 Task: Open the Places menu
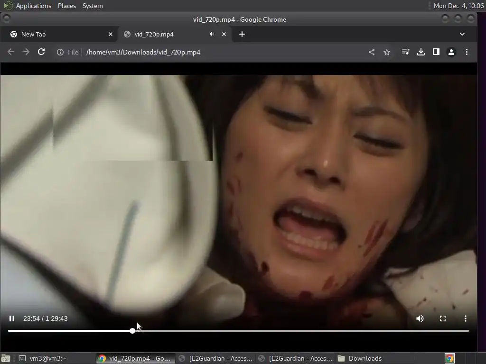click(x=66, y=6)
